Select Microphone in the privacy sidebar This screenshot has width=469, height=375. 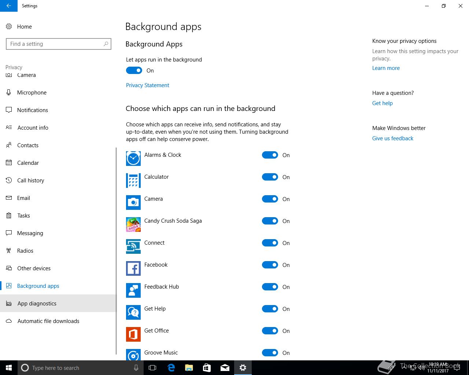coord(32,92)
